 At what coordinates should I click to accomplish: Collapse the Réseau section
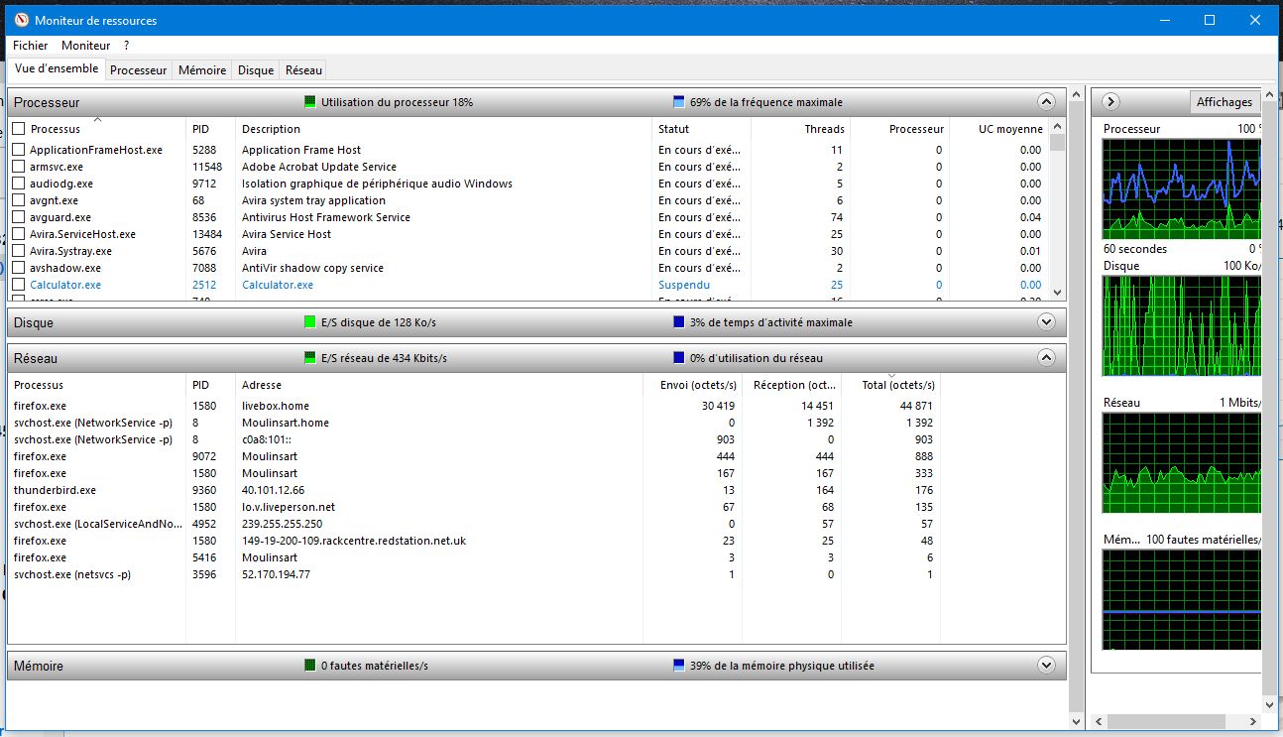click(1045, 357)
